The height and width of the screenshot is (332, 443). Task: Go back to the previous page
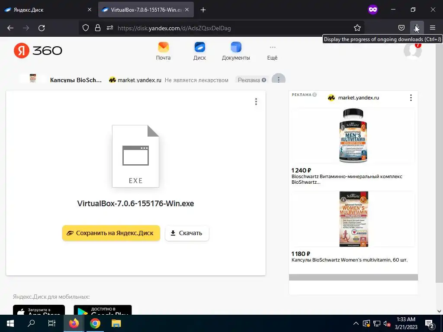tap(10, 28)
